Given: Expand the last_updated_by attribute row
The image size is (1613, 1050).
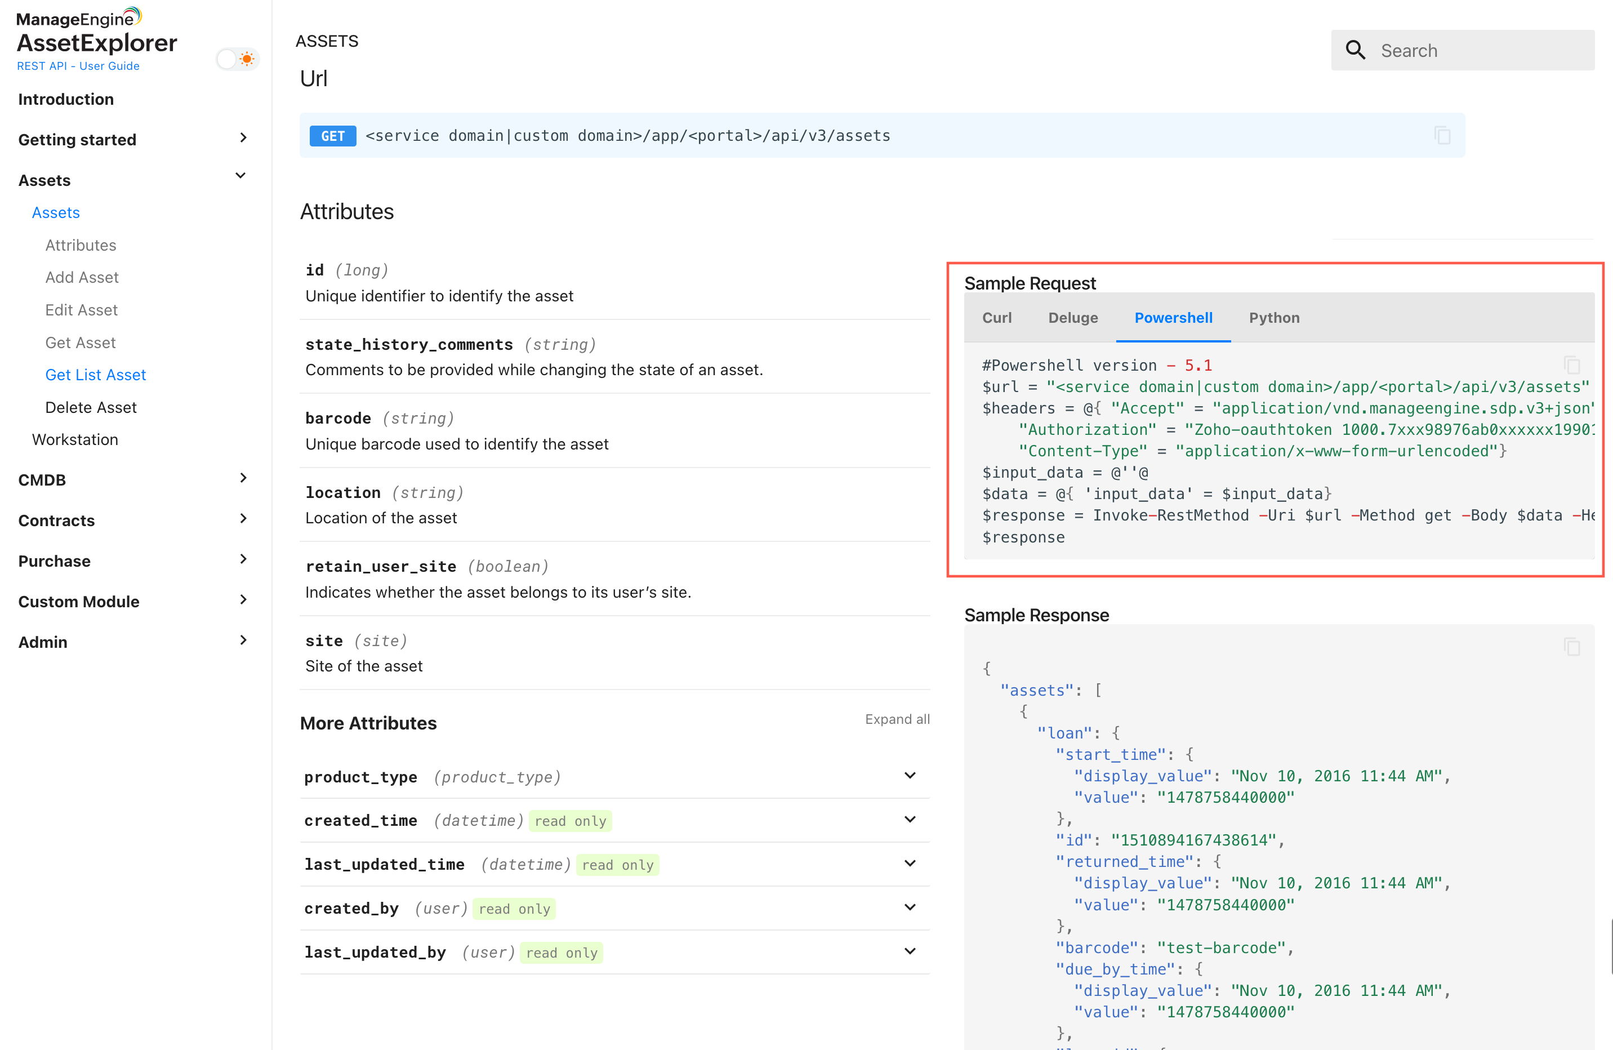Looking at the screenshot, I should [x=910, y=951].
